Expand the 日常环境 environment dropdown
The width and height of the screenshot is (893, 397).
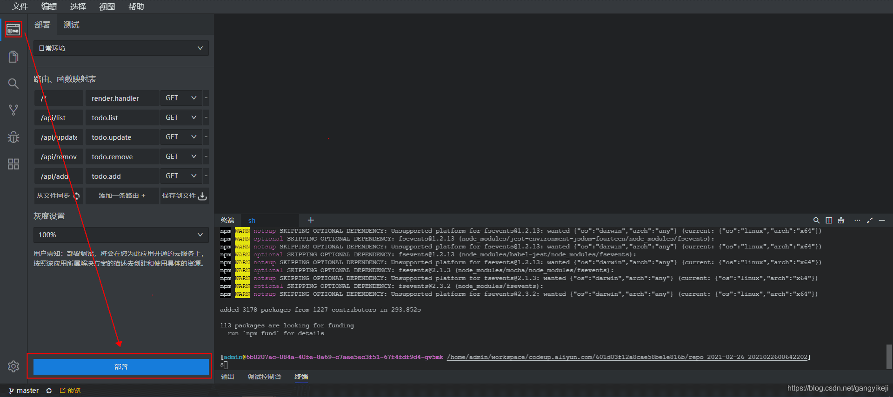[121, 48]
